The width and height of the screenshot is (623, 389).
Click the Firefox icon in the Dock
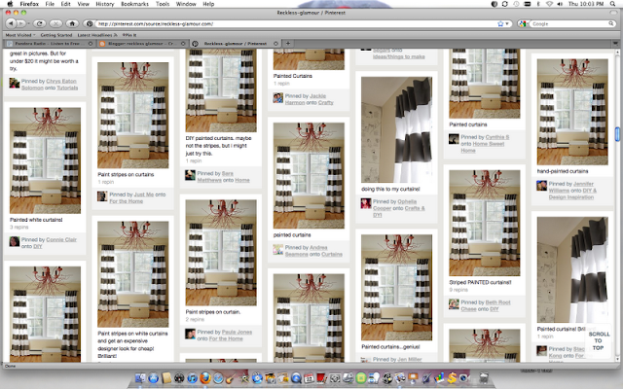click(x=205, y=378)
